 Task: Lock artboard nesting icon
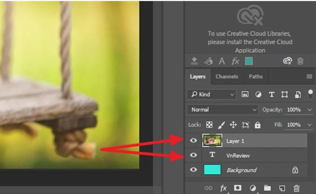(246, 125)
